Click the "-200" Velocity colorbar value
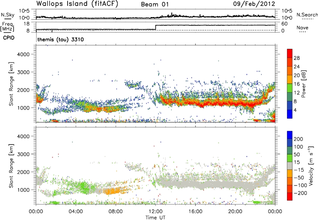The width and height of the screenshot is (318, 220). tap(301, 193)
